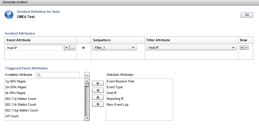Click the Available Attributes search field

(x=58, y=75)
